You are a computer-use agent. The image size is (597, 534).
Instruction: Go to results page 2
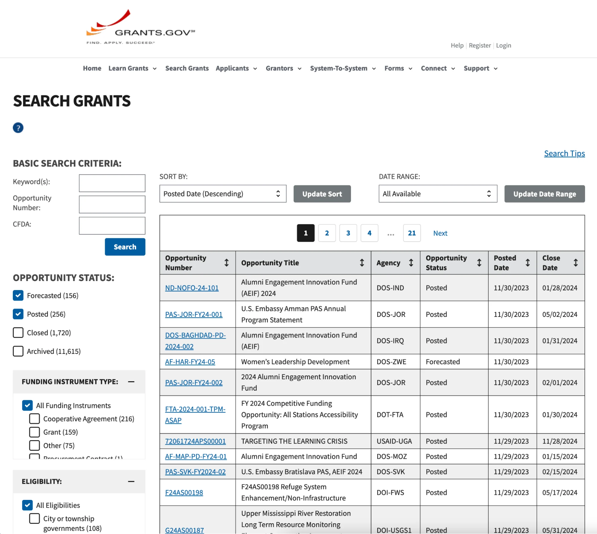tap(327, 233)
